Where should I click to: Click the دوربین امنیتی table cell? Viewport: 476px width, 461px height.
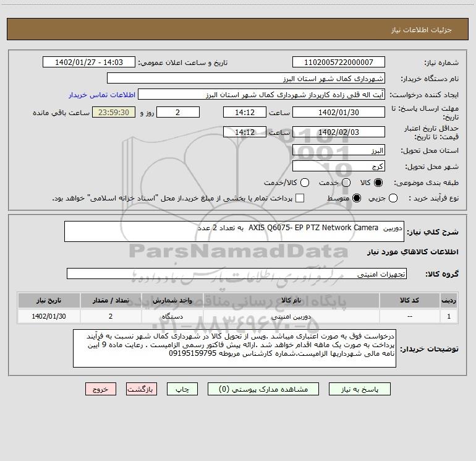coord(291,316)
